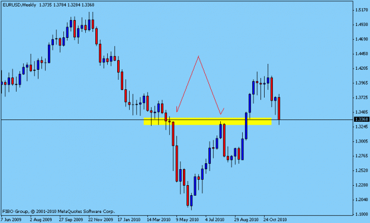Click the 1.2280 price axis label
370x223 pixels.
coord(362,185)
